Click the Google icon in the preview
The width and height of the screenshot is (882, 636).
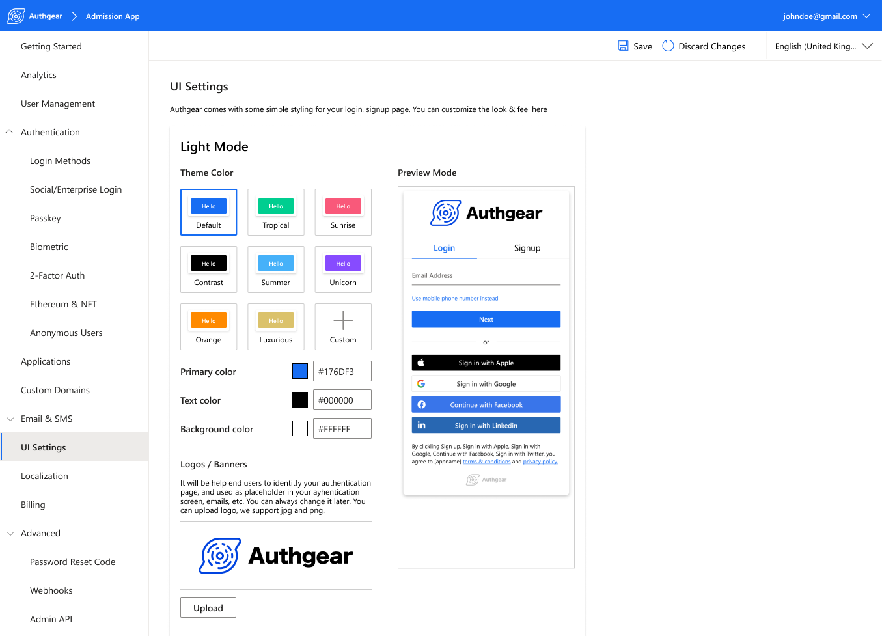(422, 383)
